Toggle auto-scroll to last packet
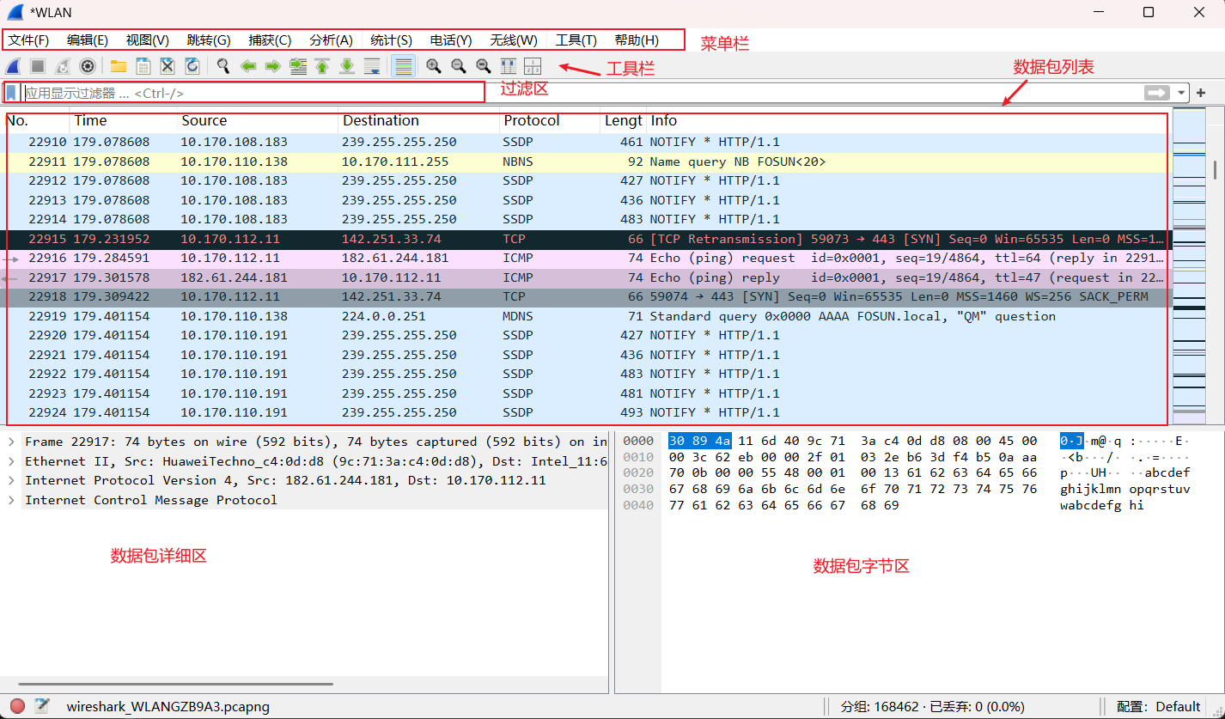 click(x=373, y=66)
